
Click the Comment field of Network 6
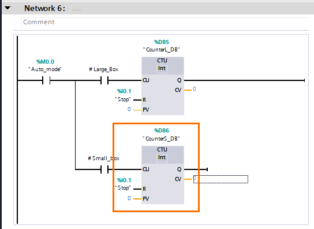tap(165, 23)
